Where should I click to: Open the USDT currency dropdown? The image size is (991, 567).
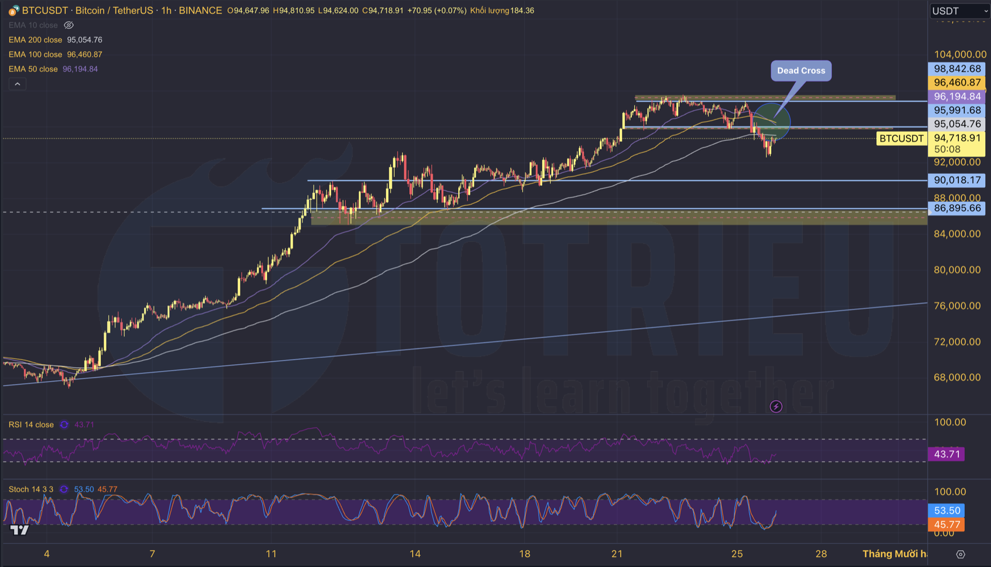tap(960, 11)
